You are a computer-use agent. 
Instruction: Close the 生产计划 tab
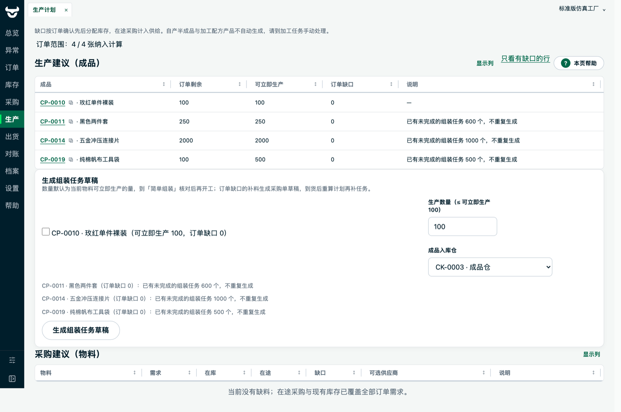[x=66, y=10]
